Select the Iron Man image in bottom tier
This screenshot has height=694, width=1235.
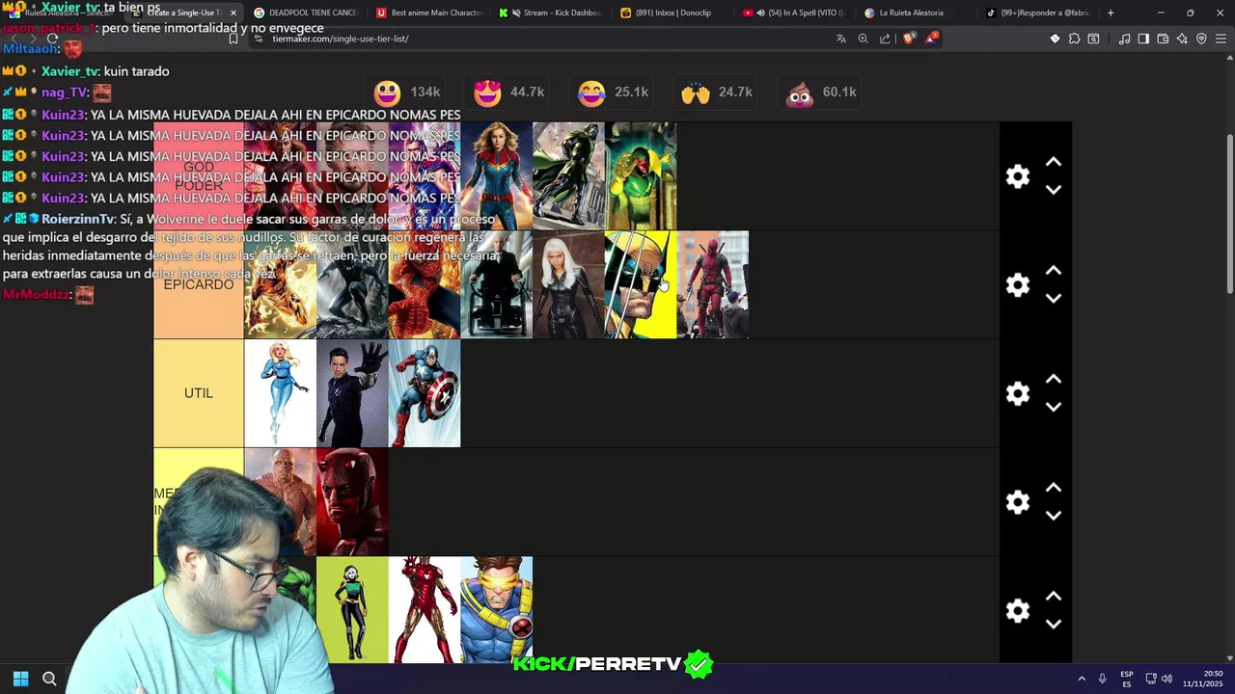(x=425, y=610)
